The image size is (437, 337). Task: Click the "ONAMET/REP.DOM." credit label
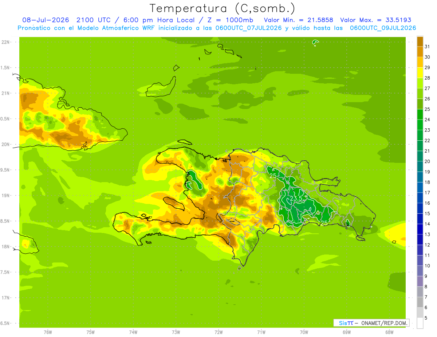pos(383,323)
